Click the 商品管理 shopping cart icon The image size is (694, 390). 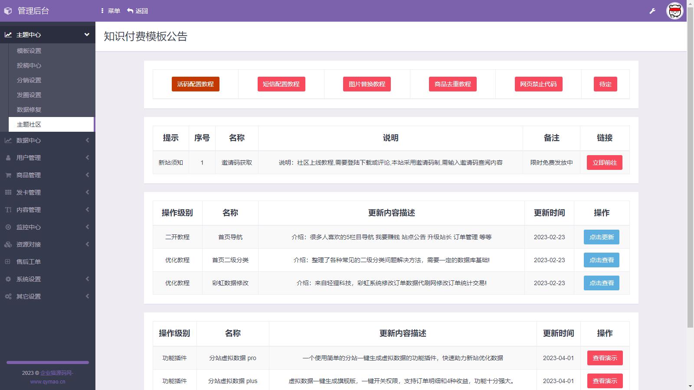(x=8, y=175)
